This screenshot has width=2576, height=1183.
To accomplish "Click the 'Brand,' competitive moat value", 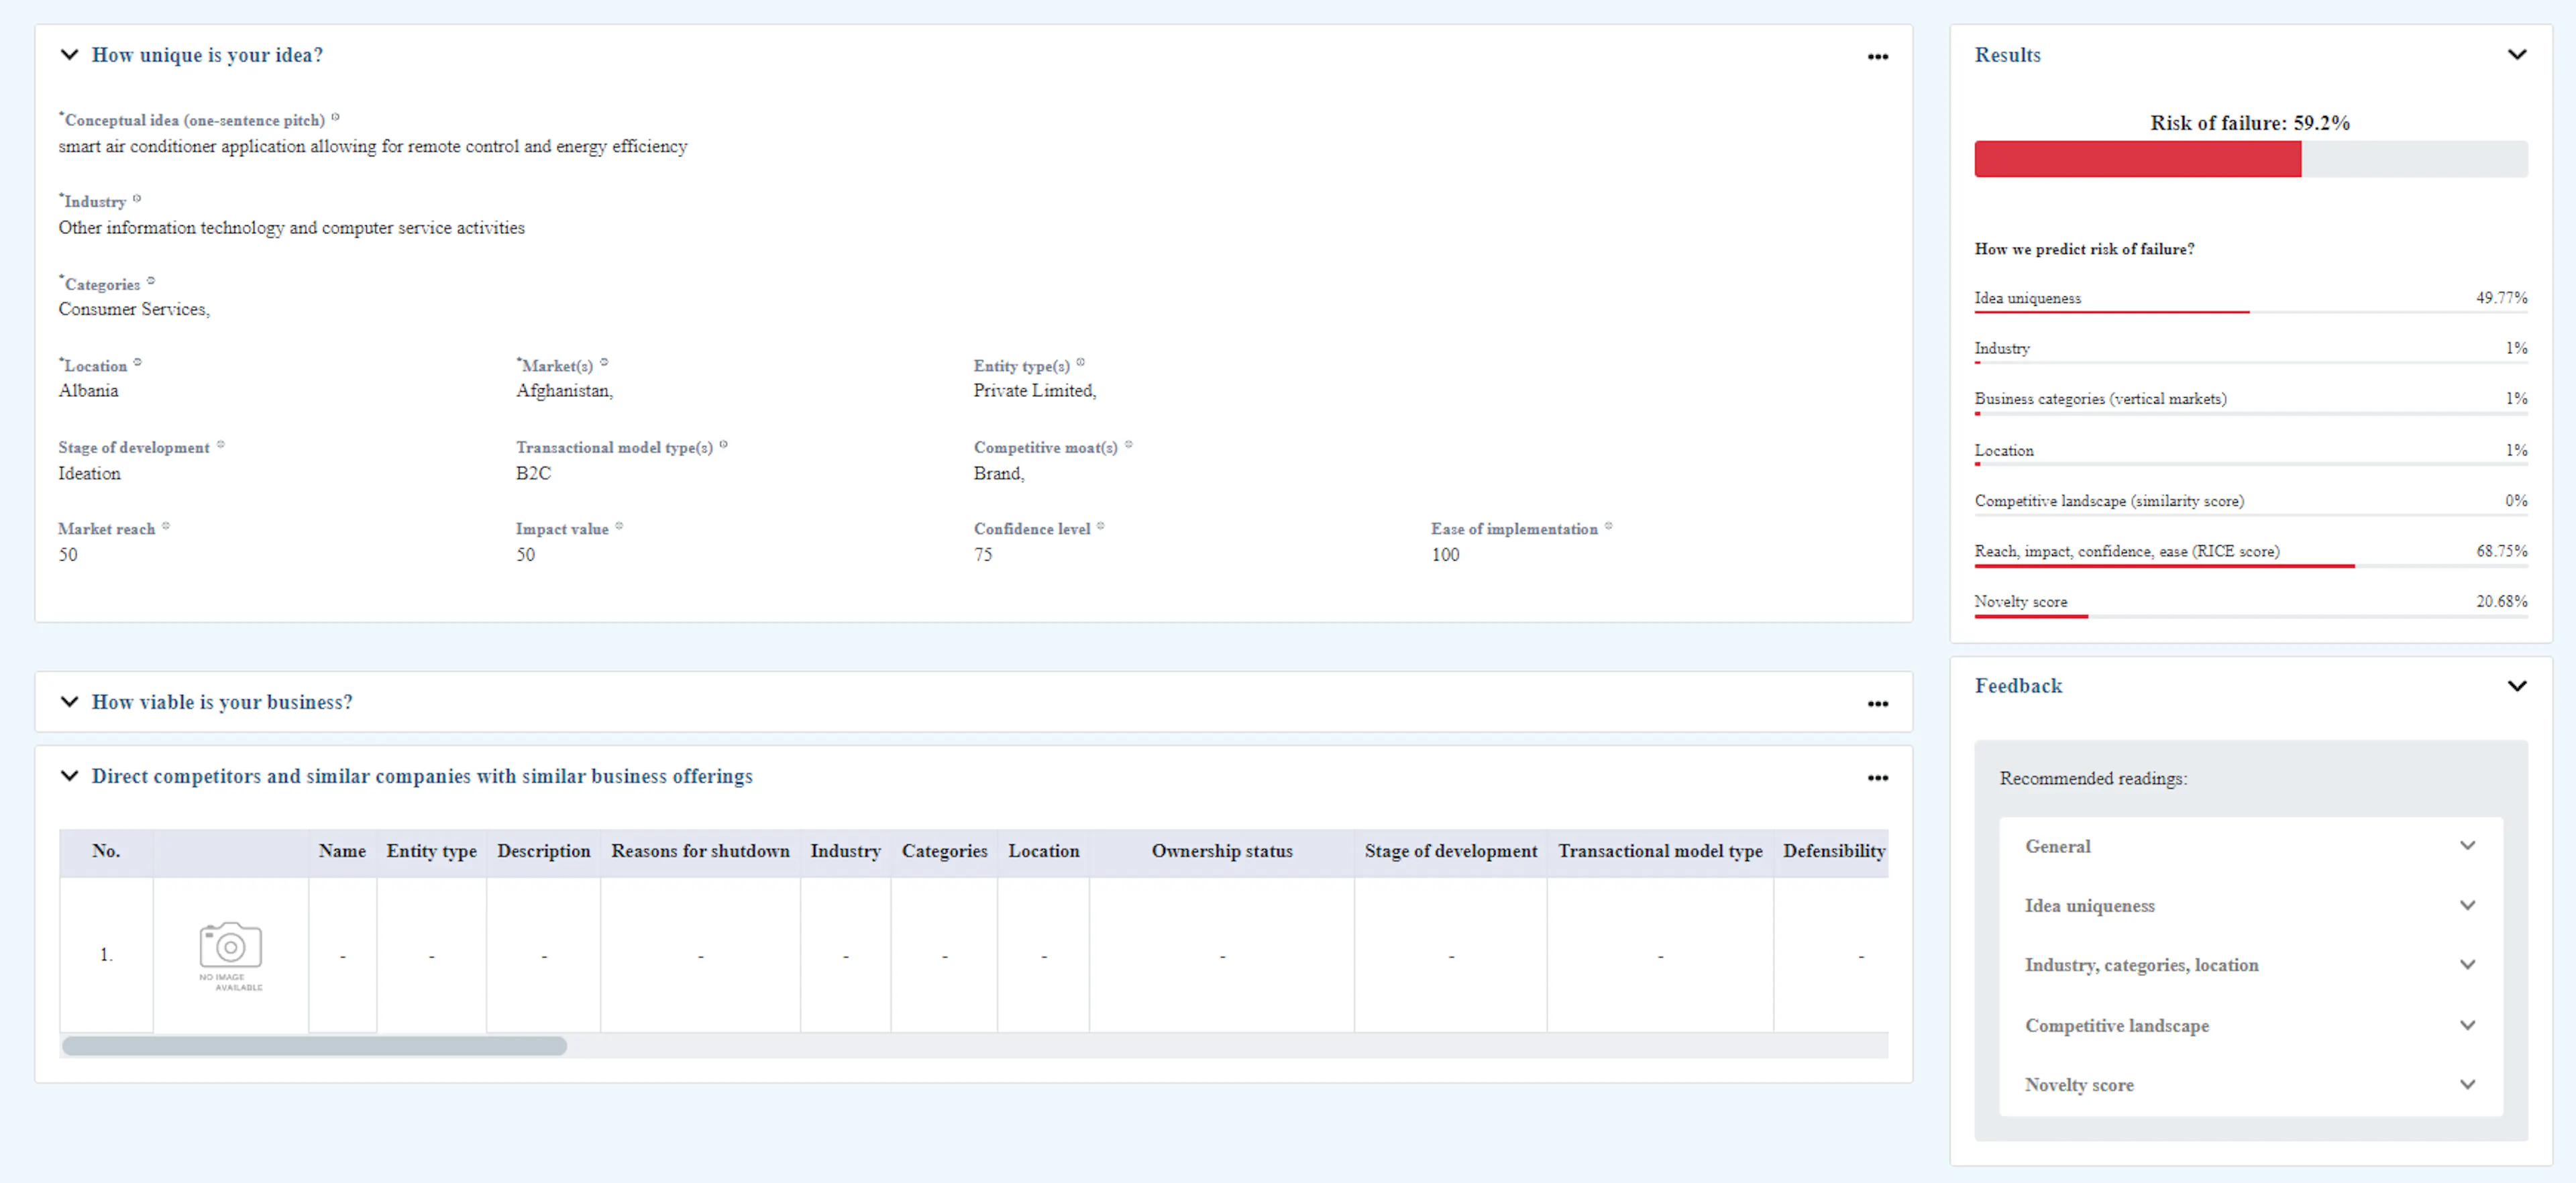I will pos(999,473).
